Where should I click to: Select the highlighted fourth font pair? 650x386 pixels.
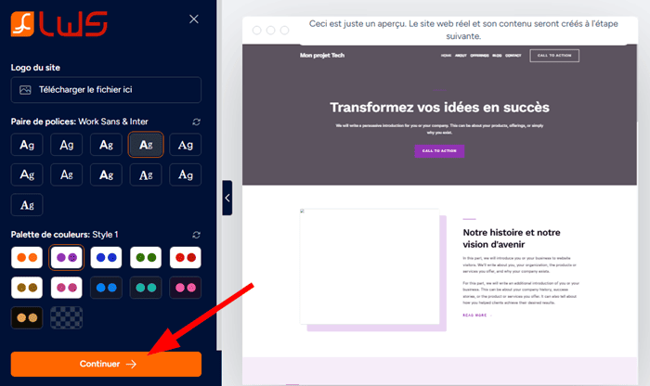tap(146, 145)
